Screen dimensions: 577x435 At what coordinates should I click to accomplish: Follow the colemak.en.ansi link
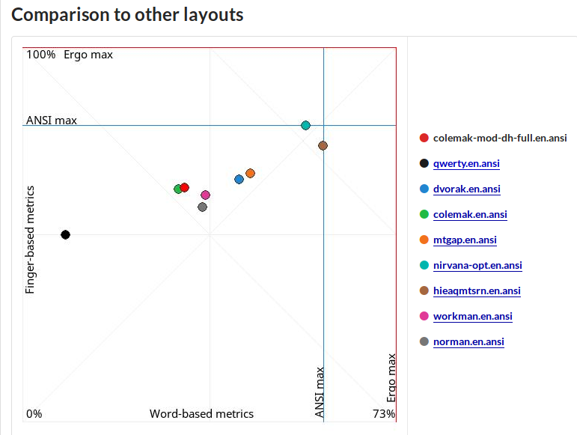click(x=470, y=214)
